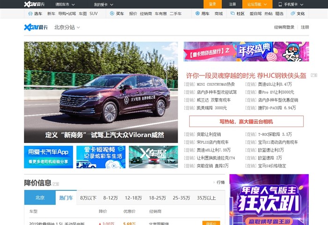Switch to the 8-12万 price tab
328x225 pixels.
111,198
